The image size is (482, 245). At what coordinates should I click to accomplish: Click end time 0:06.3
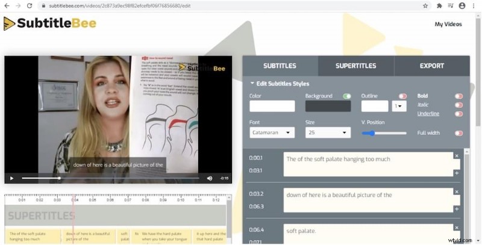(256, 206)
